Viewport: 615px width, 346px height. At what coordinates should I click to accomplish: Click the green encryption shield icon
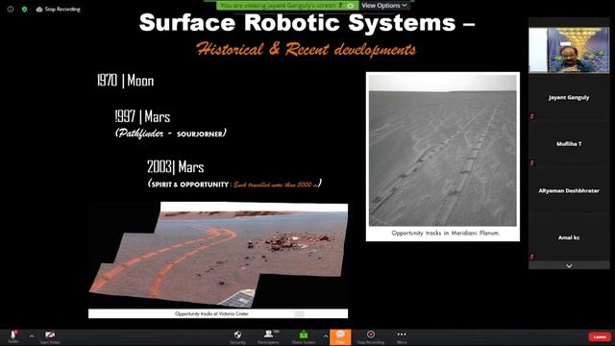[x=24, y=9]
